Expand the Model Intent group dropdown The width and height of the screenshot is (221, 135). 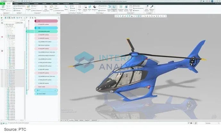130,13
